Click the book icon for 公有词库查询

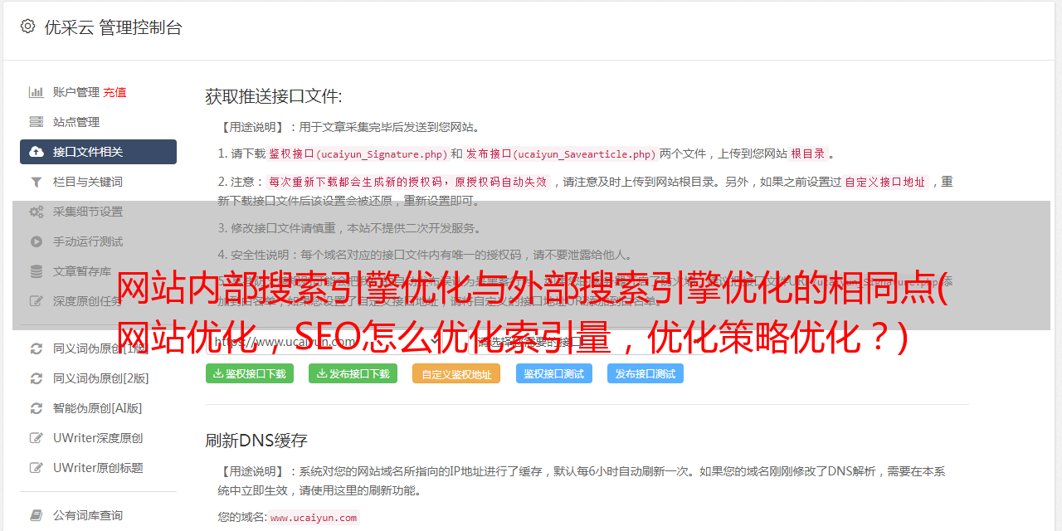(x=37, y=515)
